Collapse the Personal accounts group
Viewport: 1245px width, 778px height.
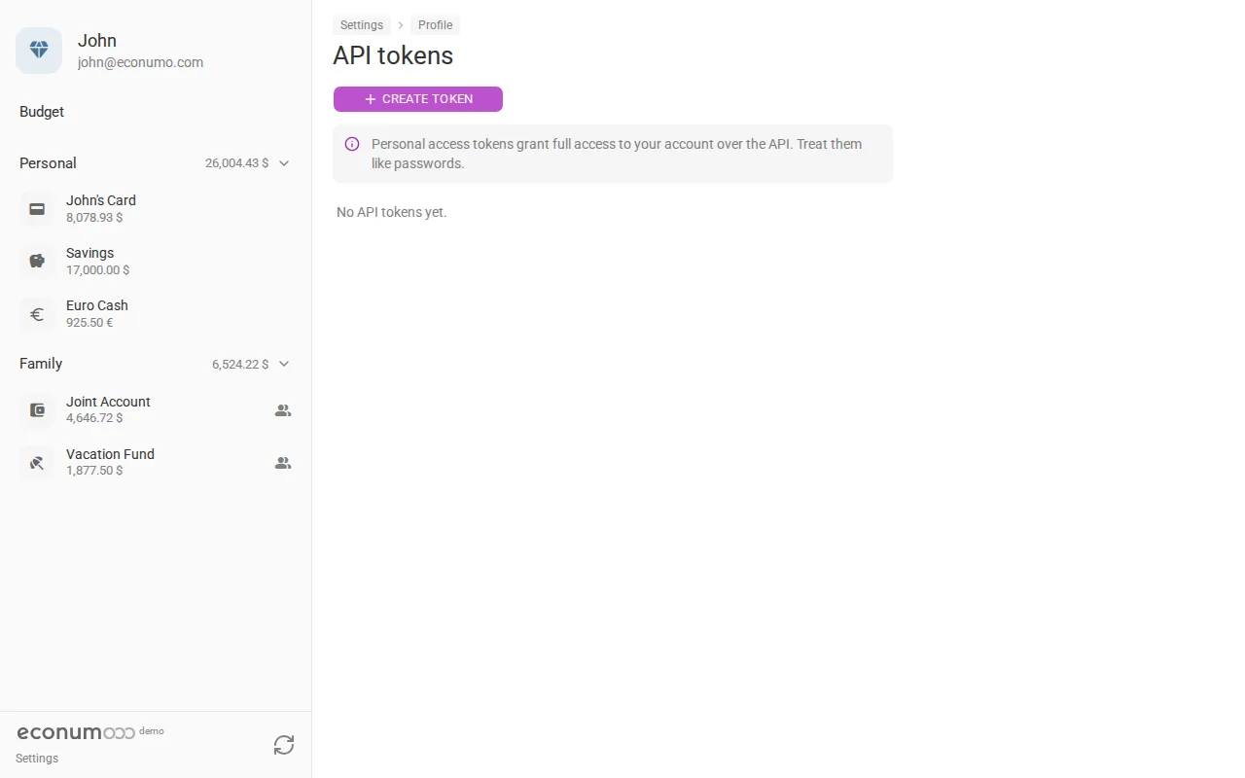tap(284, 163)
